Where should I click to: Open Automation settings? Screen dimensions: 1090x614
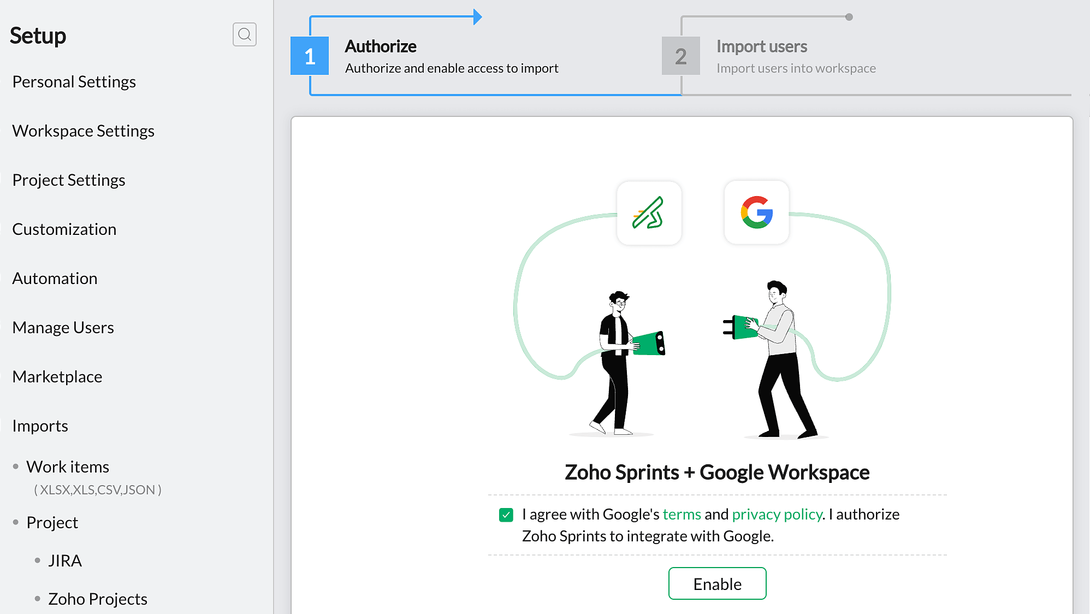coord(55,278)
